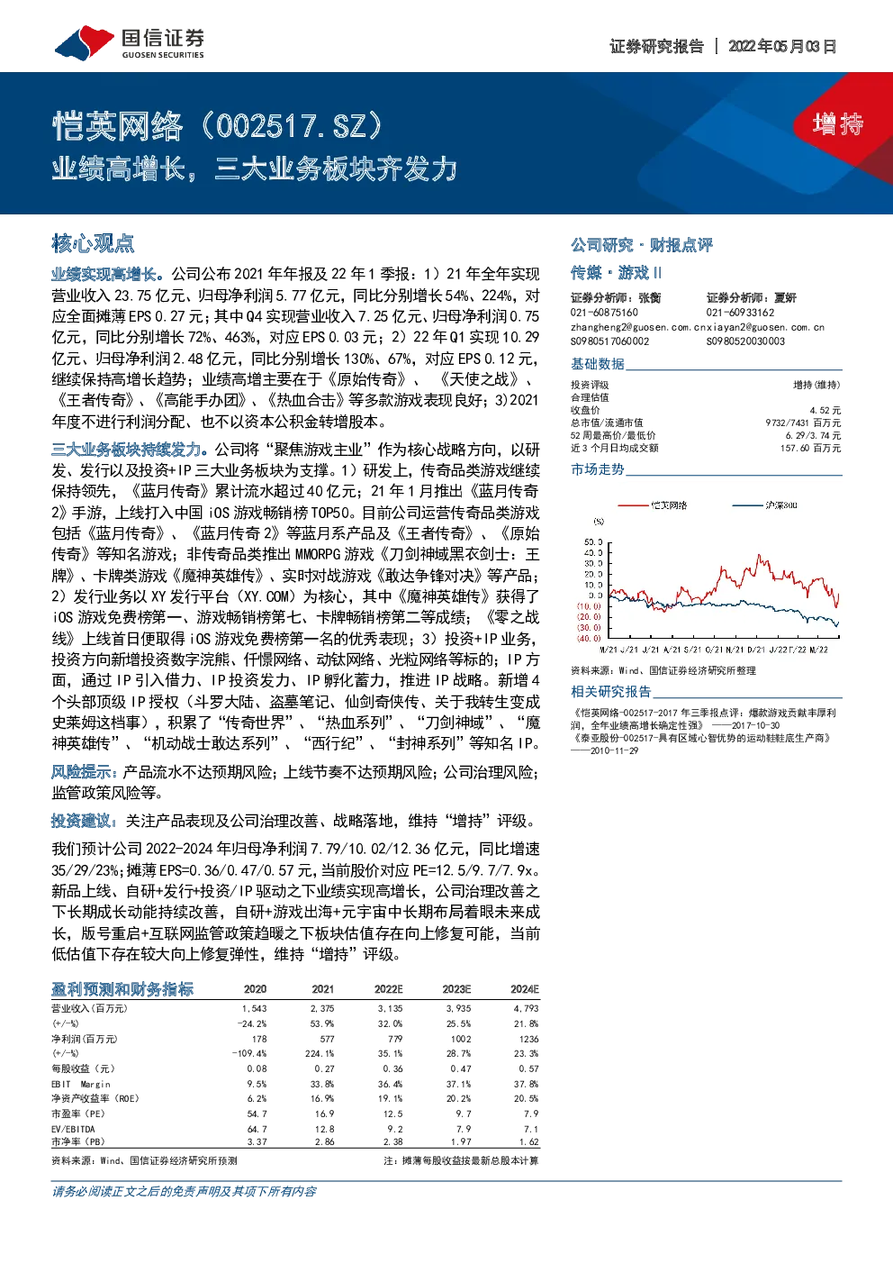Click the footer disclaimer line
Viewport: 893px width, 1264px height.
pos(184,1192)
